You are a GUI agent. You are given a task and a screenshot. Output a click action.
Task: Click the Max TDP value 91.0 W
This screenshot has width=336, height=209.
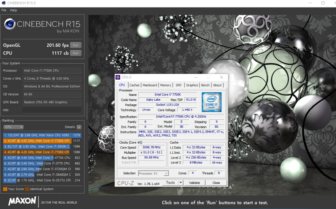(x=191, y=99)
